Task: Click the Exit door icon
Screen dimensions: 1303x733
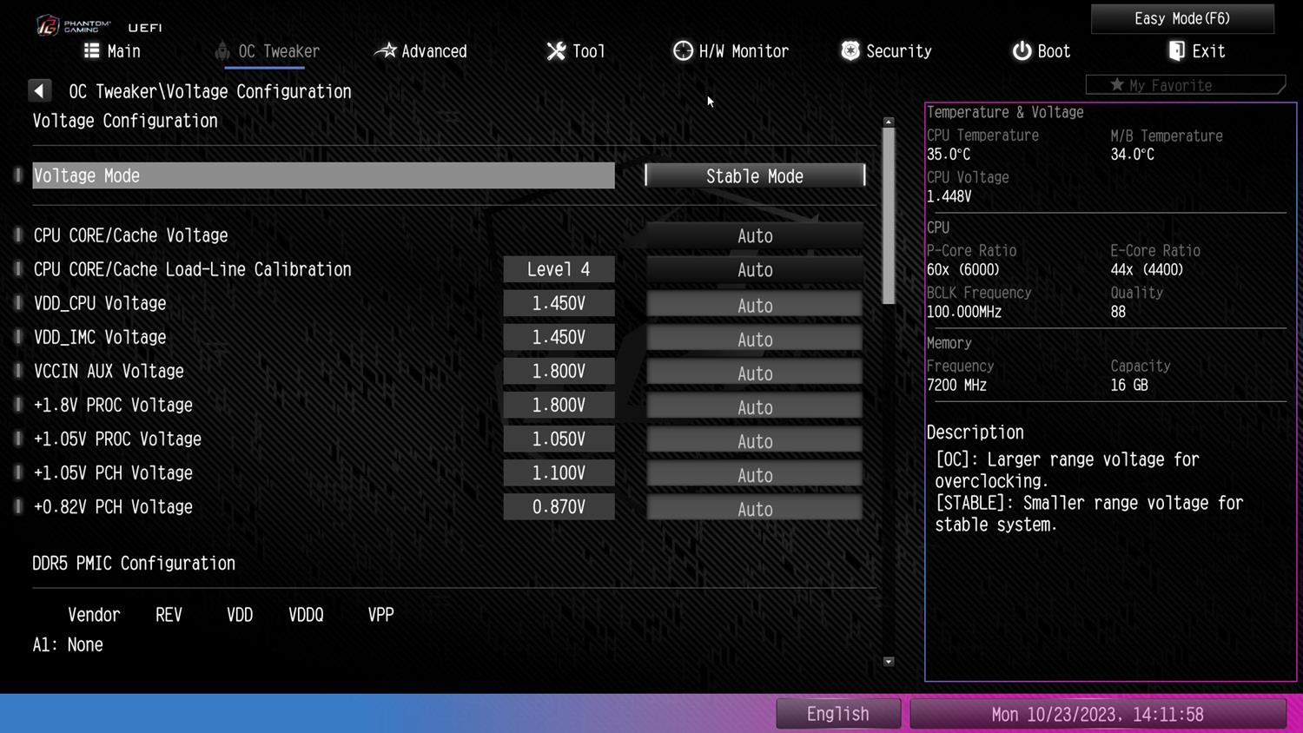Action: [x=1176, y=51]
